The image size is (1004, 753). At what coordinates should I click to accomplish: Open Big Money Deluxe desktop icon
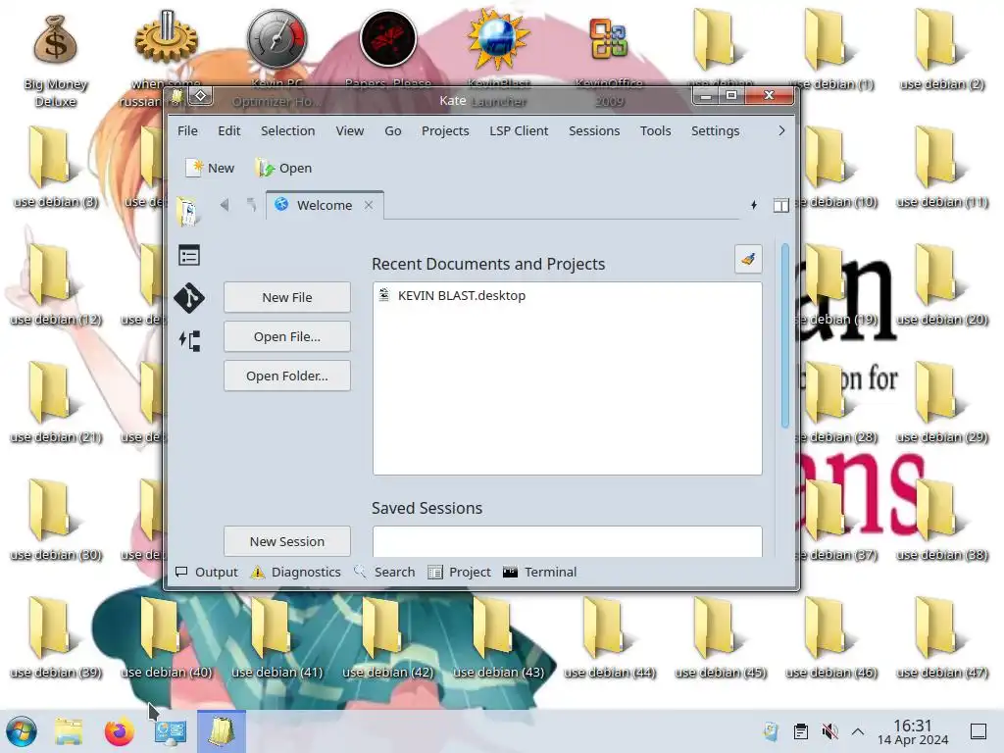[56, 62]
